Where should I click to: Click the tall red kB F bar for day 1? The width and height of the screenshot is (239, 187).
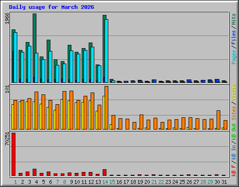[x=14, y=154]
